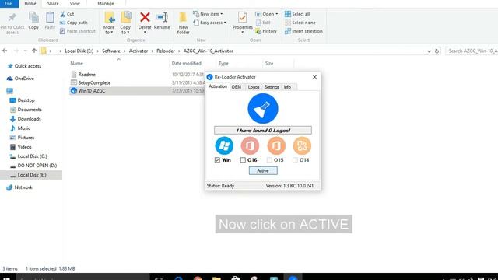Uncheck the Win checkbox in Re-Loader

217,160
